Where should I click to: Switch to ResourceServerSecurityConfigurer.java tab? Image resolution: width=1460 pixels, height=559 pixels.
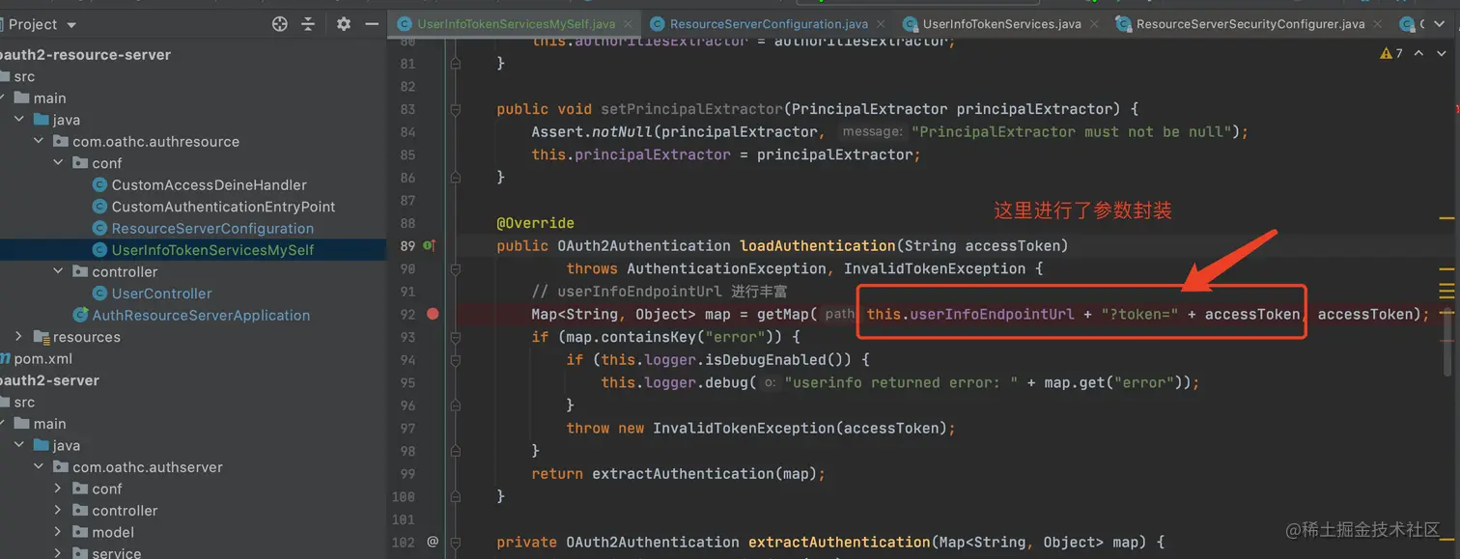point(1250,24)
